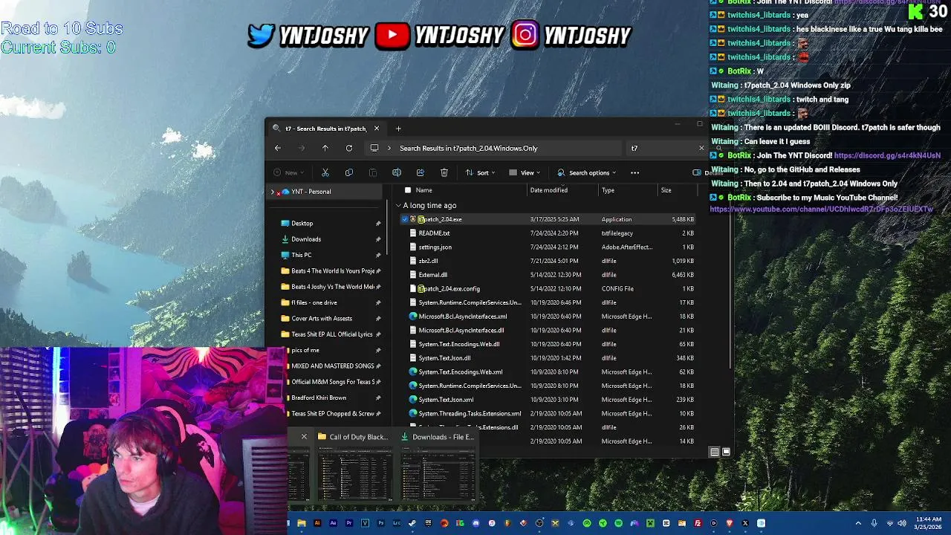Viewport: 951px width, 535px height.
Task: Open the Details pane button
Action: point(707,172)
